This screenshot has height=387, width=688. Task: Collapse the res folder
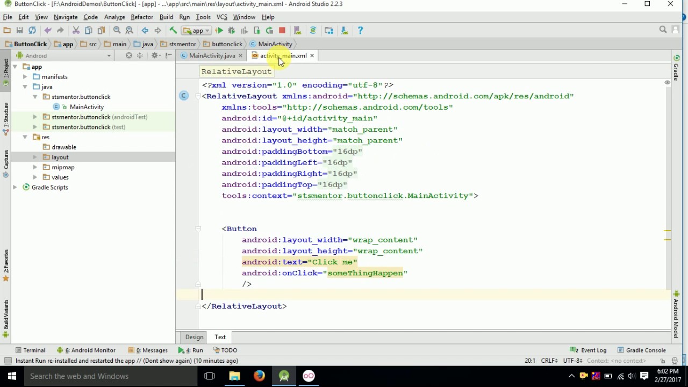[25, 137]
